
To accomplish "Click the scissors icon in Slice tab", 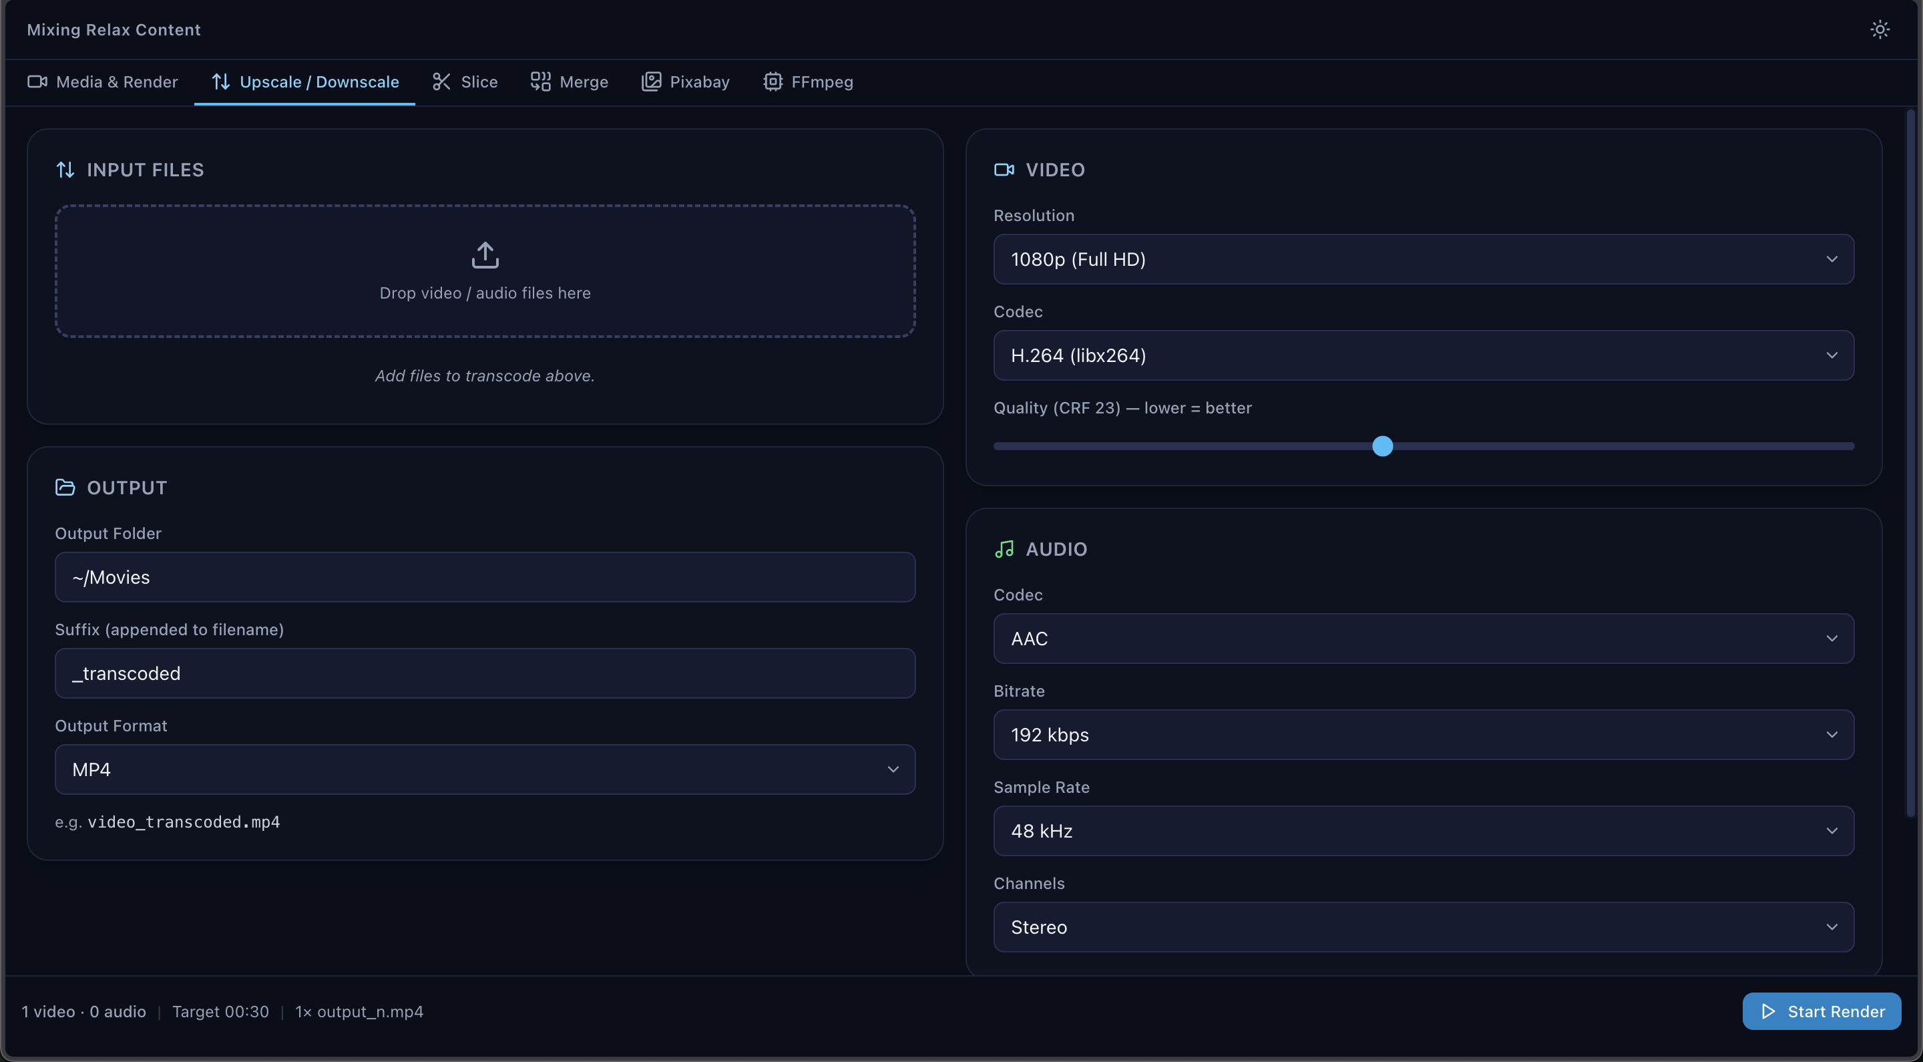I will pos(441,81).
